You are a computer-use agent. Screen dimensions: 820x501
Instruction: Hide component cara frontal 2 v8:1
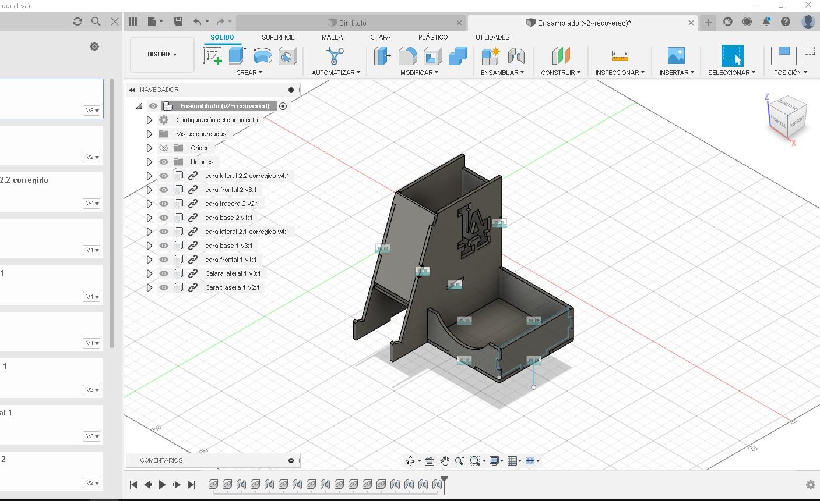[x=164, y=190]
